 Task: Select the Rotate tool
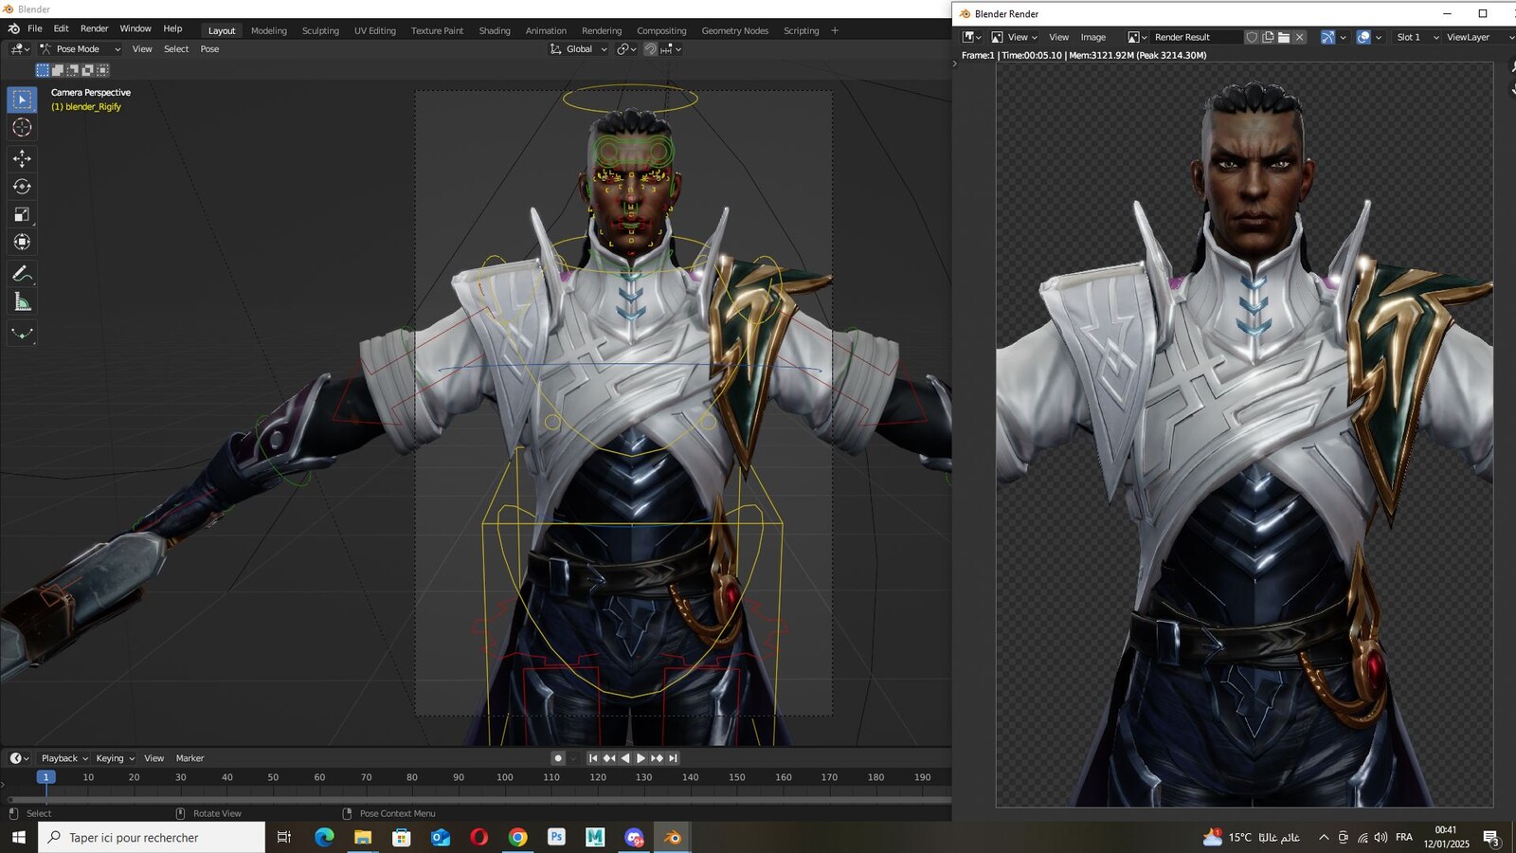coord(22,187)
